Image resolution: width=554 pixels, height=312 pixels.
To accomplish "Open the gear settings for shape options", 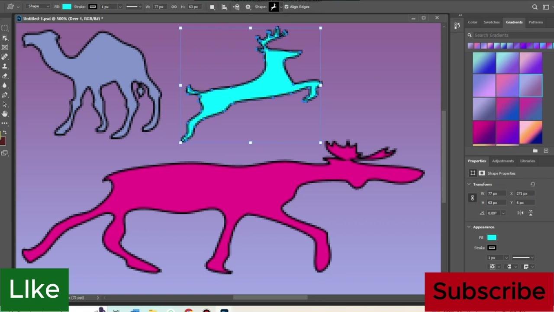I will (248, 7).
